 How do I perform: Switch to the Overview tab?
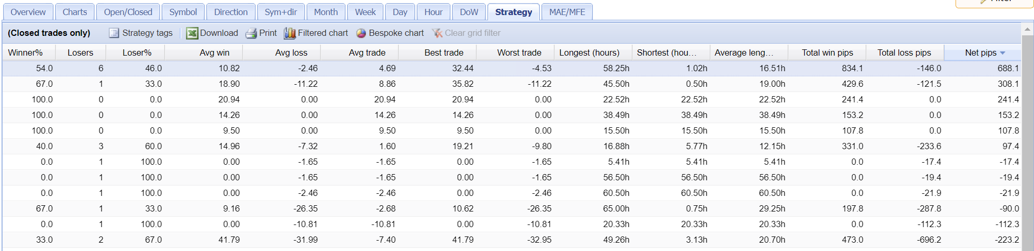(x=28, y=12)
